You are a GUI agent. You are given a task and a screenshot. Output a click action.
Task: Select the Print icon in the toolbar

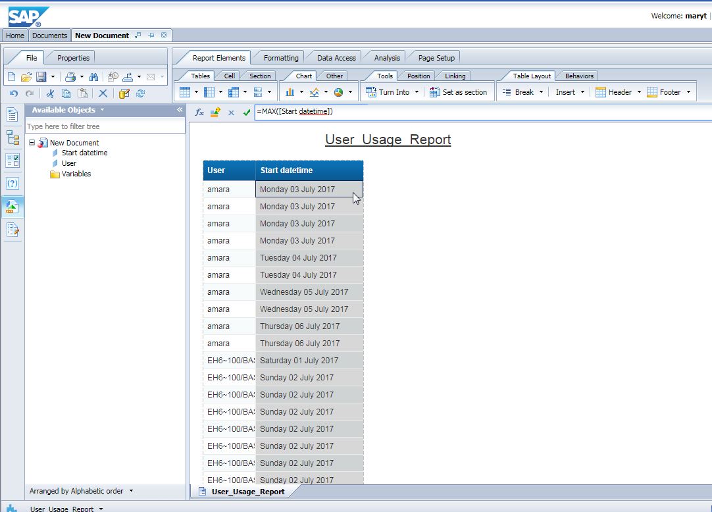(70, 76)
